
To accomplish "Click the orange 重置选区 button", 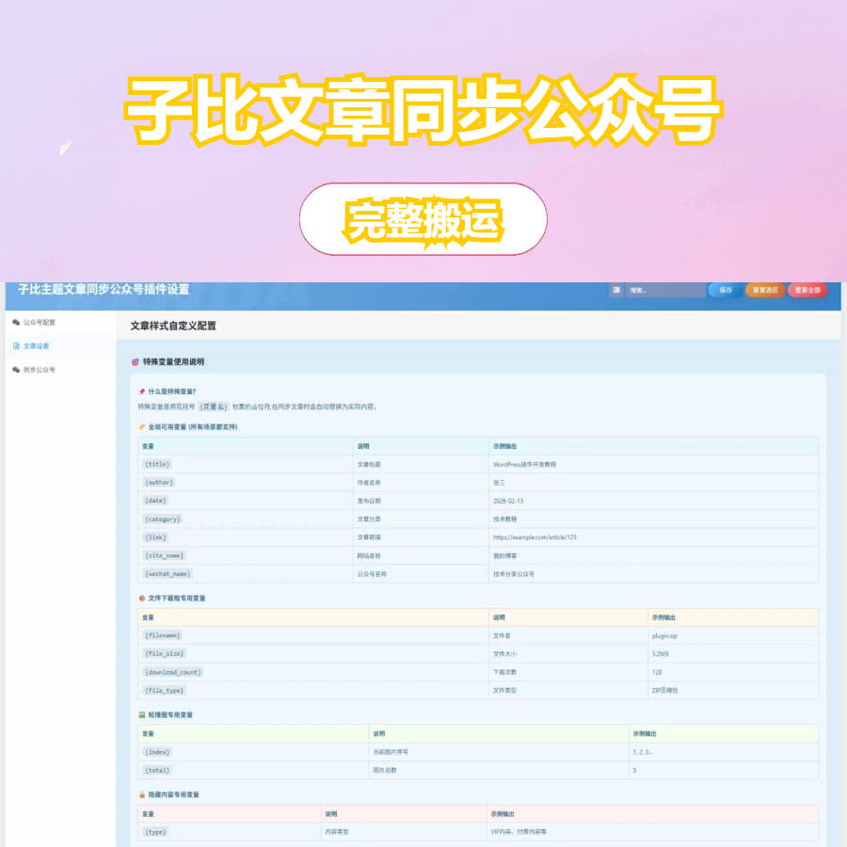I will [765, 290].
